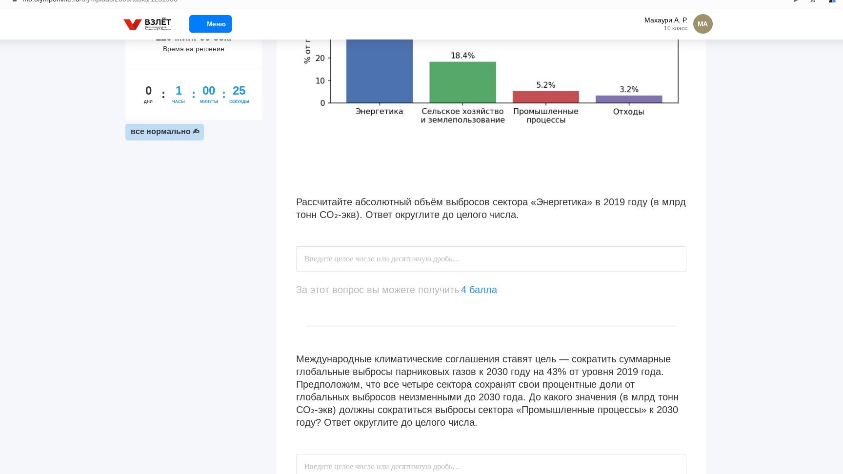Image resolution: width=843 pixels, height=474 pixels.
Task: Click the green 18.4% bar in the chart
Action: pos(462,82)
